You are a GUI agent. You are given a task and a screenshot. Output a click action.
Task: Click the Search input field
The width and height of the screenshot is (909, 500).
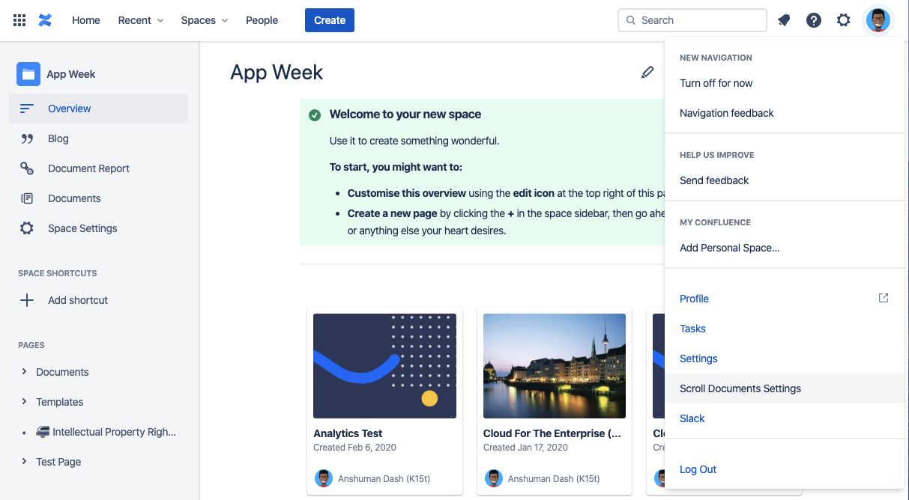click(x=697, y=20)
